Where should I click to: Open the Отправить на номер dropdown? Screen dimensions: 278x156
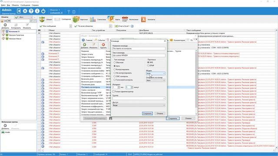pyautogui.click(x=156, y=80)
